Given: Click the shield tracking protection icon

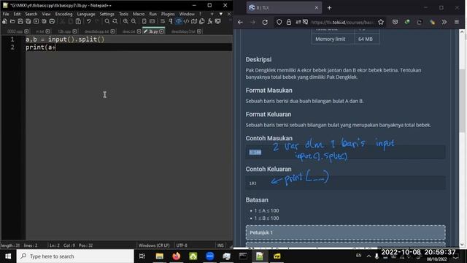Looking at the screenshot, I should (x=279, y=22).
